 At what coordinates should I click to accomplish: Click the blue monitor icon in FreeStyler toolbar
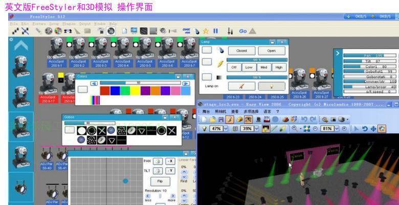point(134,31)
